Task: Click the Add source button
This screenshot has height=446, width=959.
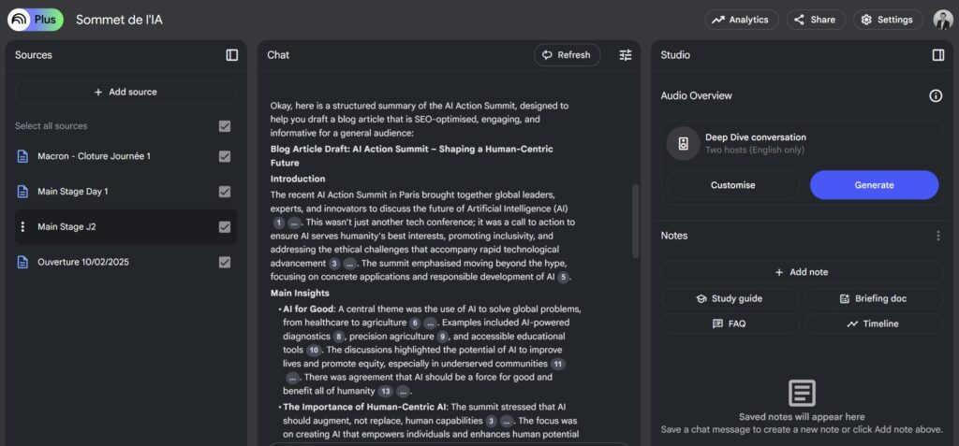Action: (x=125, y=92)
